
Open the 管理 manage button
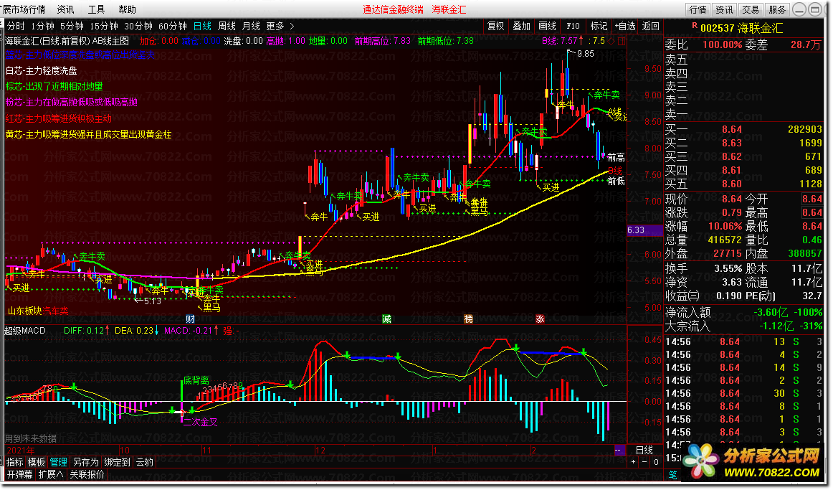pyautogui.click(x=59, y=462)
